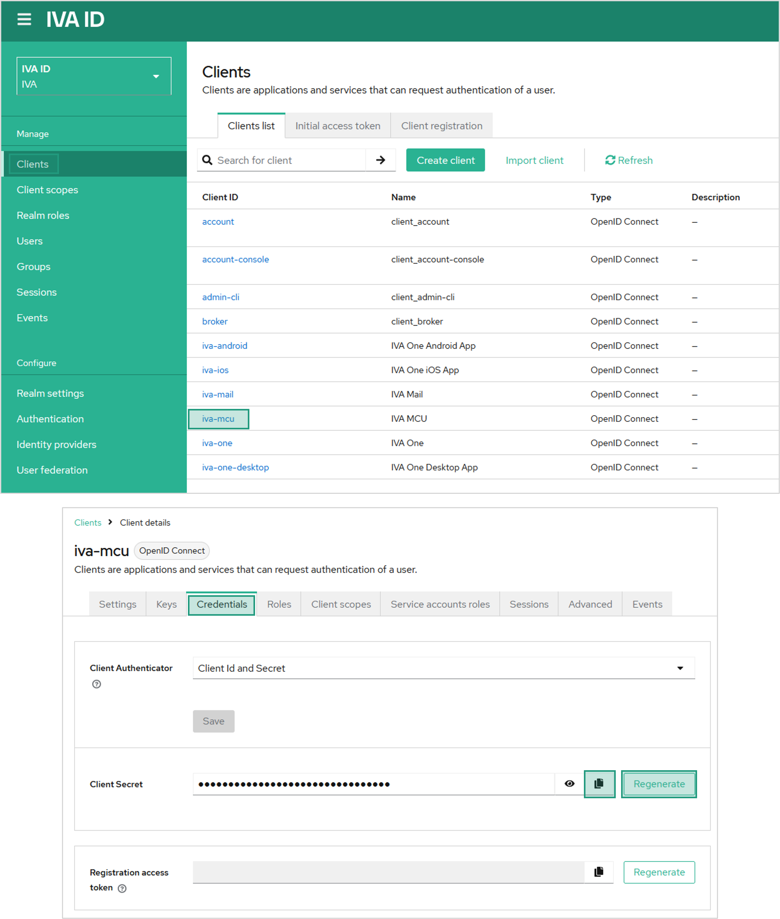
Task: Click the search magnifier icon
Action: point(207,160)
